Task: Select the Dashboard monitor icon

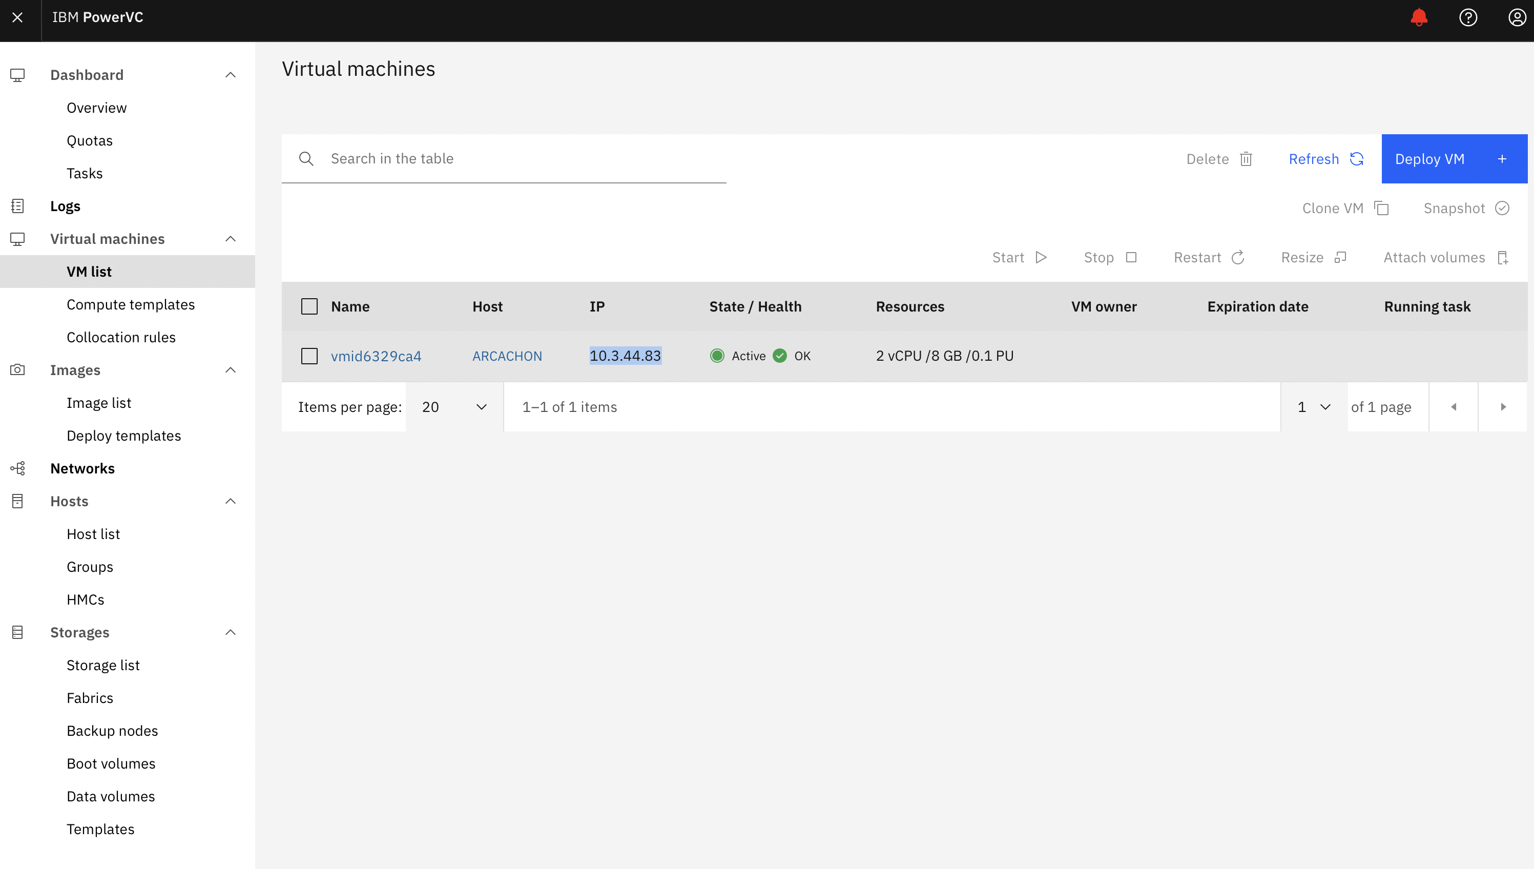Action: tap(17, 75)
